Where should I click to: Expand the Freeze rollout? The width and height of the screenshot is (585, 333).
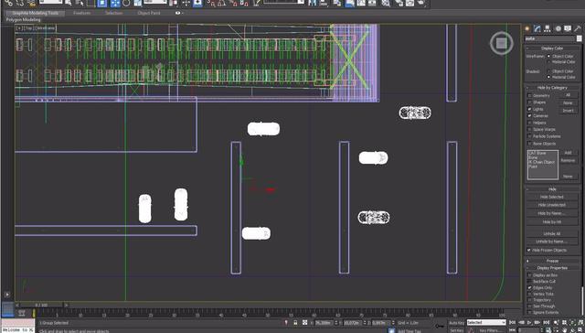pos(552,261)
